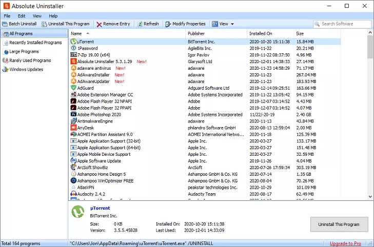Open the View menu in menu bar
The width and height of the screenshot is (374, 247).
point(37,16)
